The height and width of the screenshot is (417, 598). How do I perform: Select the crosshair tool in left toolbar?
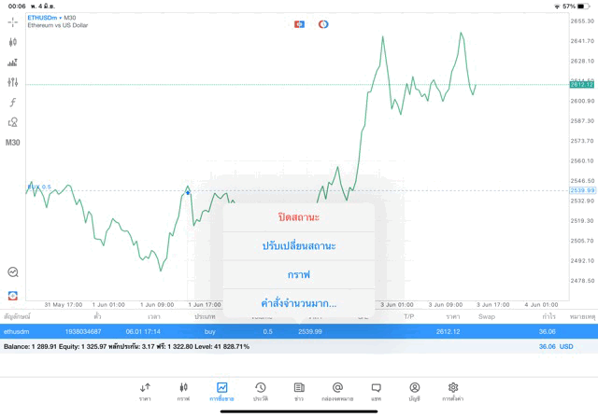[x=13, y=21]
